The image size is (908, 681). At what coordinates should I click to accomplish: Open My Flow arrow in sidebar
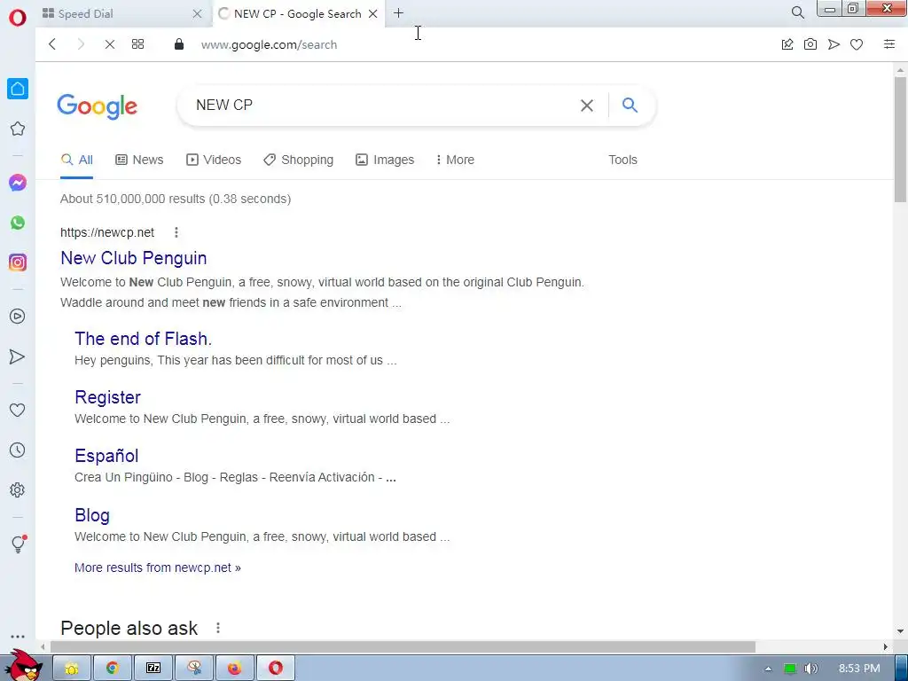18,356
